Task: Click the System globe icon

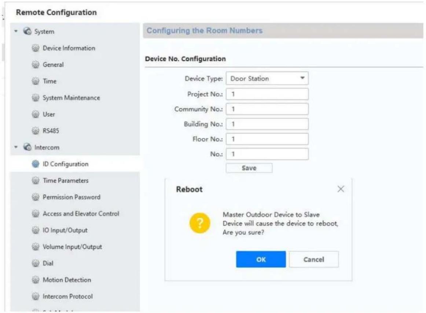Action: pyautogui.click(x=27, y=31)
